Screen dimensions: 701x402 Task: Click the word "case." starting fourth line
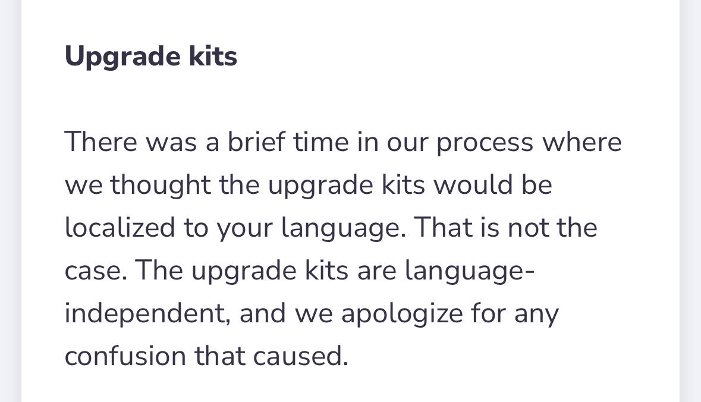click(x=96, y=271)
